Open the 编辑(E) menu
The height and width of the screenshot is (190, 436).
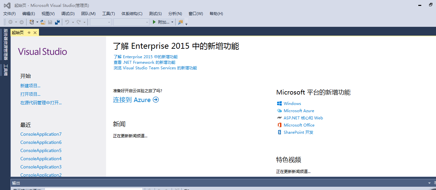coord(28,14)
